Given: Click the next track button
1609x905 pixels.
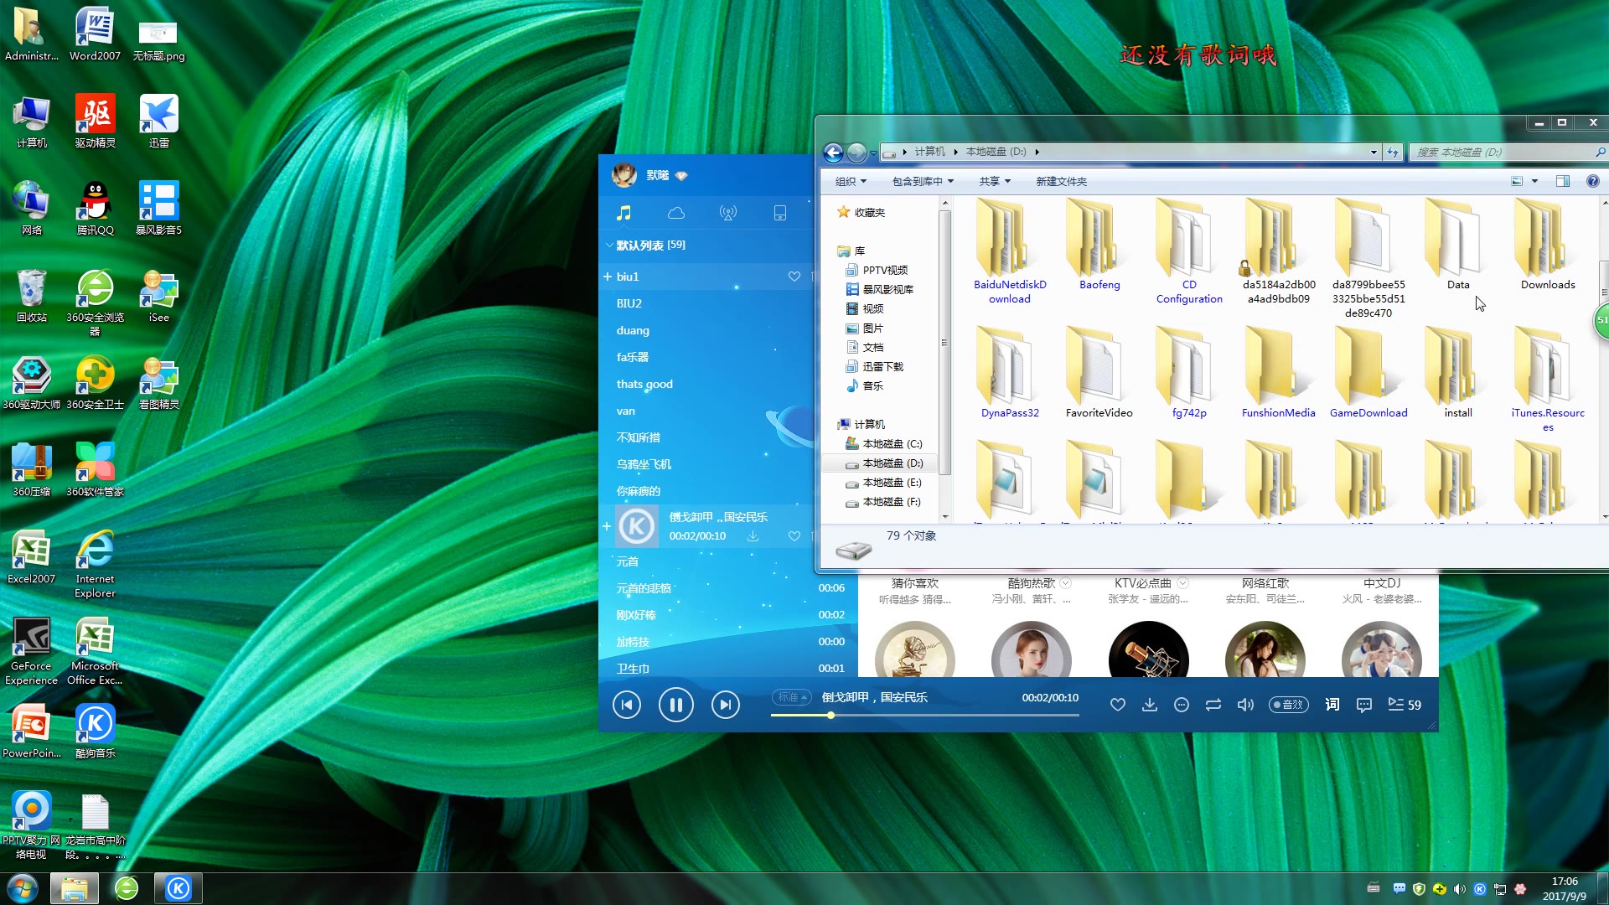Looking at the screenshot, I should coord(725,704).
